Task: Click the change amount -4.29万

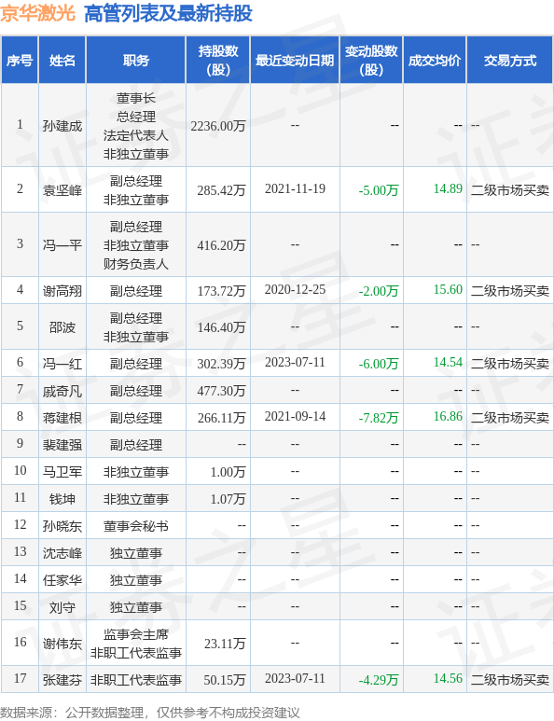Action: (379, 680)
